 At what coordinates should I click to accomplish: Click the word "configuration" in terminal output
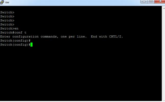[25, 37]
